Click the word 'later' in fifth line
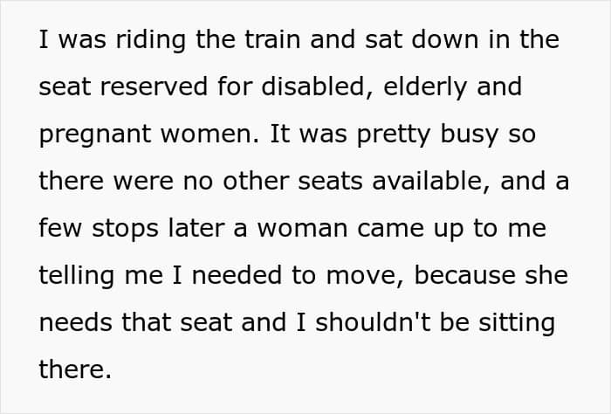The width and height of the screenshot is (611, 414). [196, 228]
